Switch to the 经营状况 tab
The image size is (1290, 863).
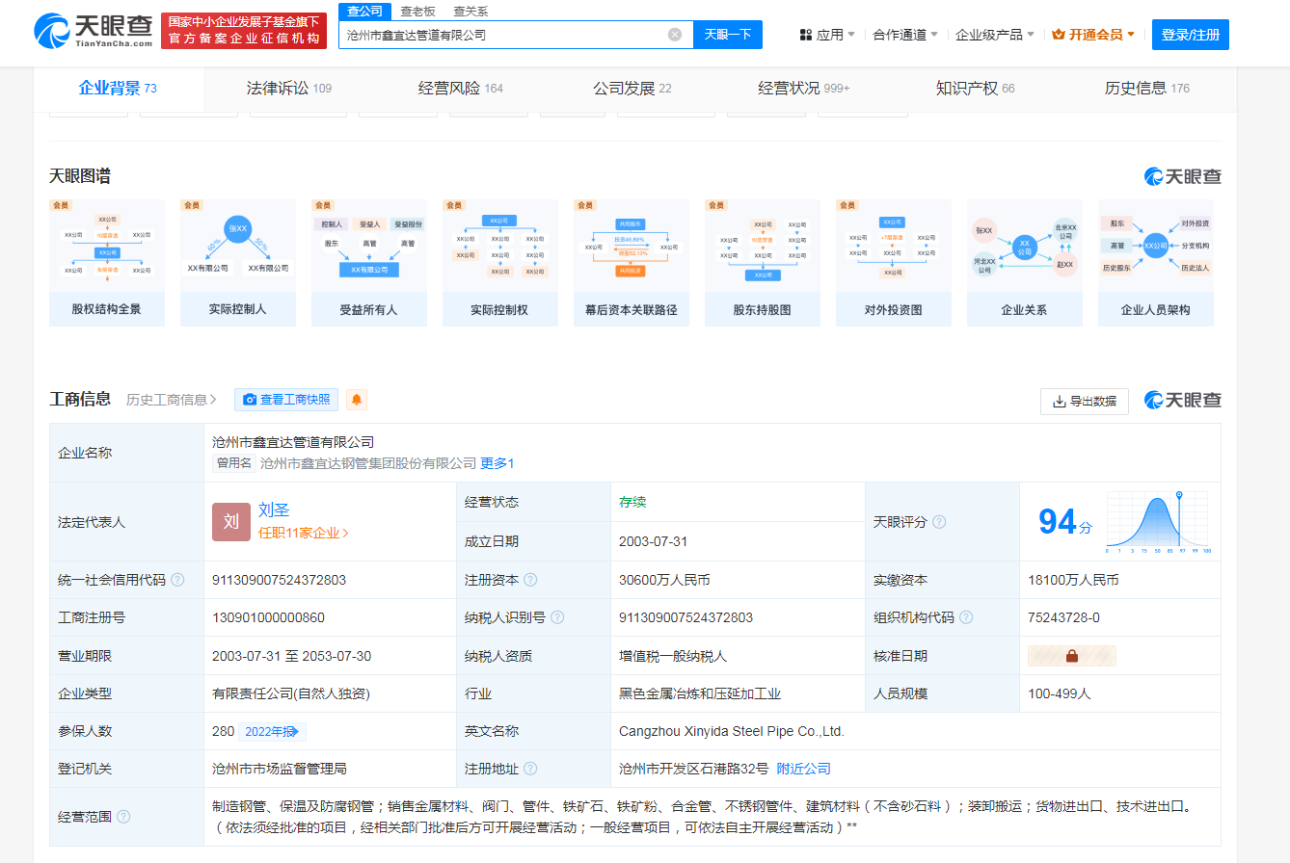pyautogui.click(x=804, y=89)
